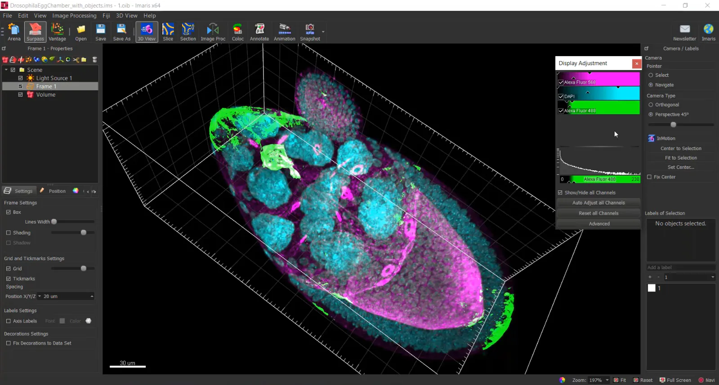The width and height of the screenshot is (719, 385).
Task: Click Auto Adjust all Channels button
Action: [598, 203]
